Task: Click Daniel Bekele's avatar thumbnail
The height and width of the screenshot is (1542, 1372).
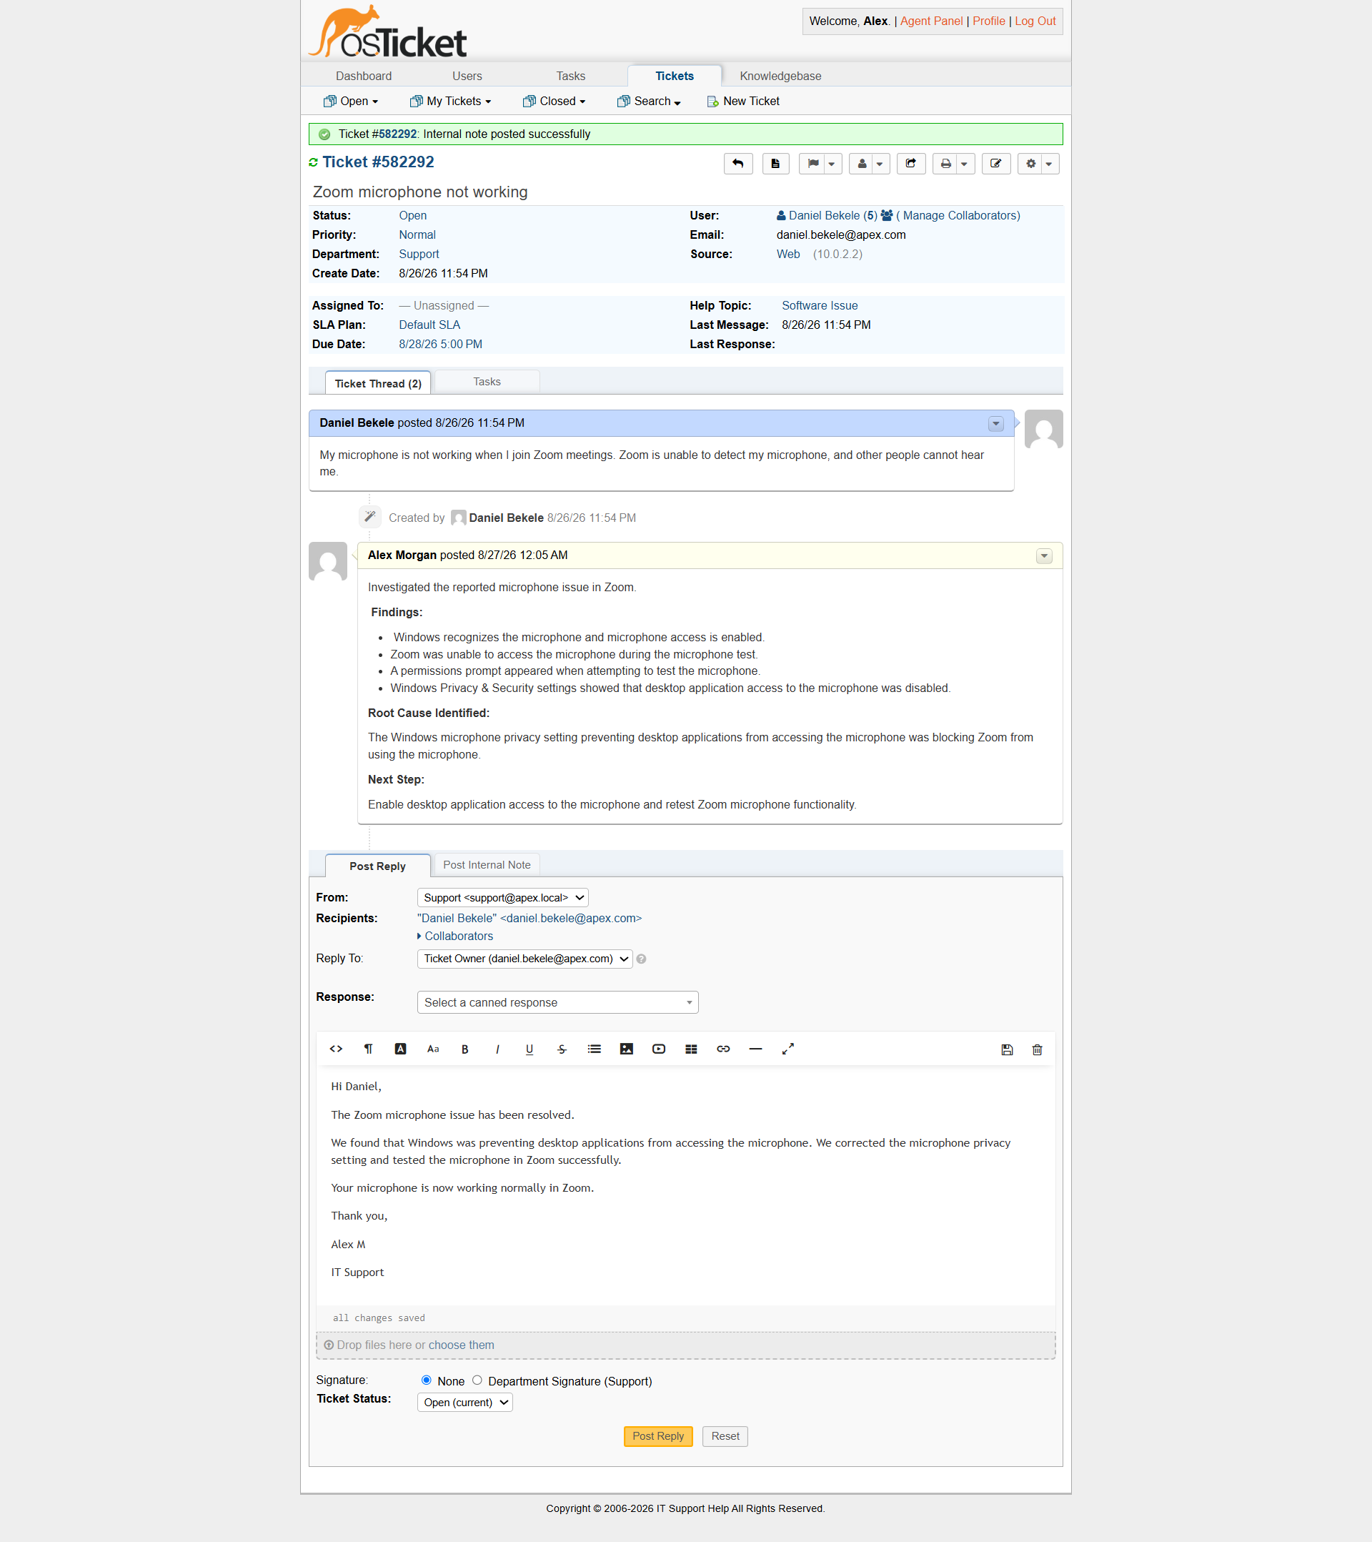Action: pyautogui.click(x=1044, y=429)
